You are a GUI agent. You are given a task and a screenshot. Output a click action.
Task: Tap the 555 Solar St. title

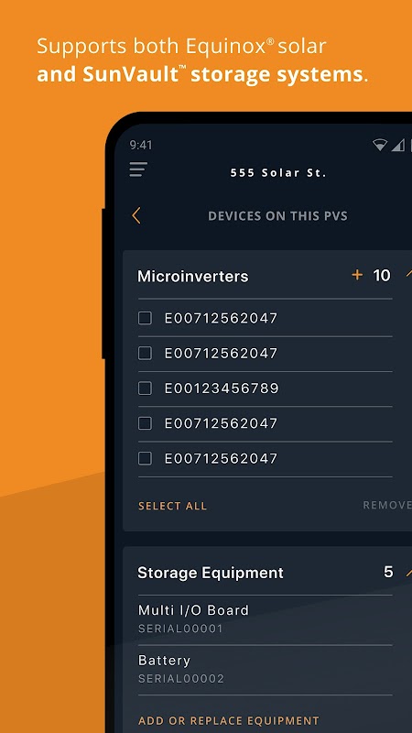278,173
